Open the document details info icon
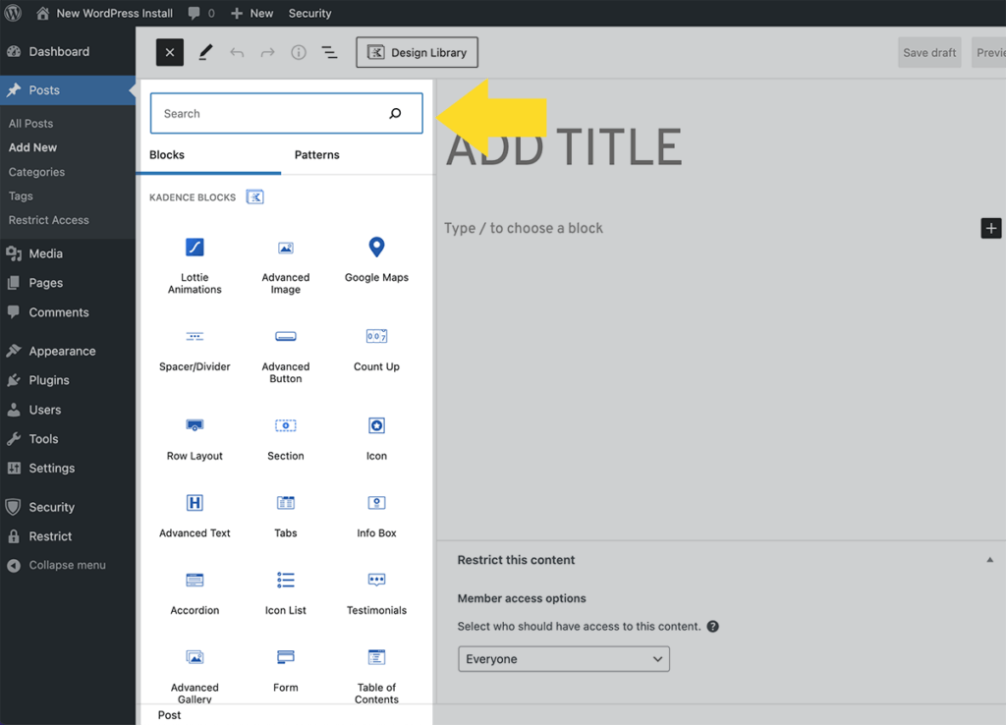This screenshot has width=1006, height=725. (x=299, y=53)
